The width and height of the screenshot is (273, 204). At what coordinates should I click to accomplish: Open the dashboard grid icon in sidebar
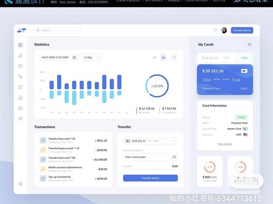click(20, 45)
